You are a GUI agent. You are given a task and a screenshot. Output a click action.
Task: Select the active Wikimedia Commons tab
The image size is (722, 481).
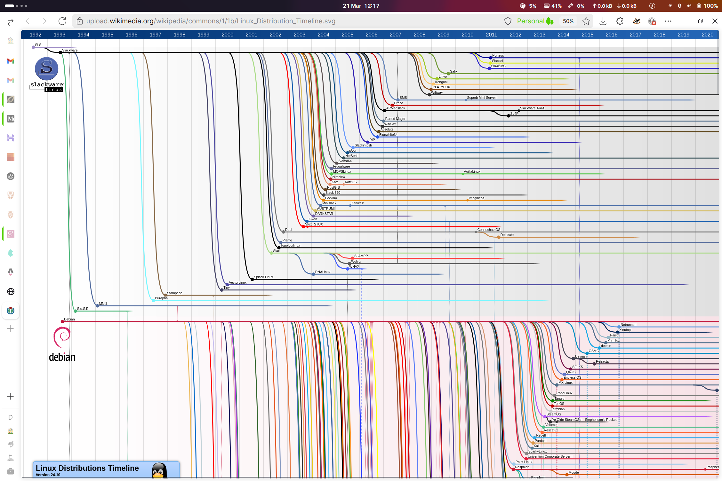click(11, 311)
